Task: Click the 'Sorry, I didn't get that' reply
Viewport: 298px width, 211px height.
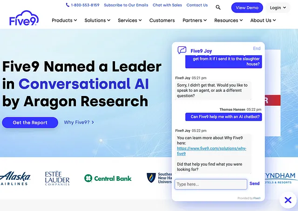Action: click(213, 90)
